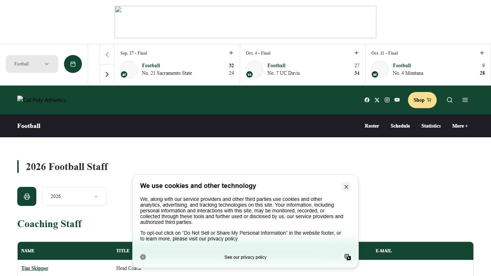
Task: Print the staff list with printer icon
Action: (27, 196)
